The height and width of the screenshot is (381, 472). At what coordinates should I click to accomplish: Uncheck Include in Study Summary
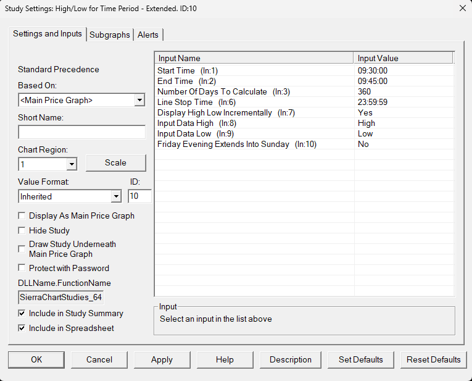pyautogui.click(x=22, y=314)
